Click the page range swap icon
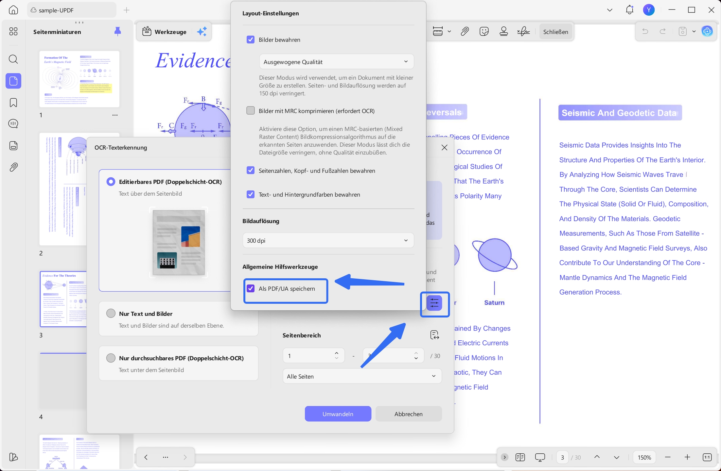The height and width of the screenshot is (471, 721). 434,335
